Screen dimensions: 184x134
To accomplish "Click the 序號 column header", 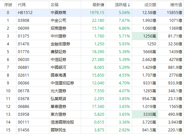I will coord(8,5).
